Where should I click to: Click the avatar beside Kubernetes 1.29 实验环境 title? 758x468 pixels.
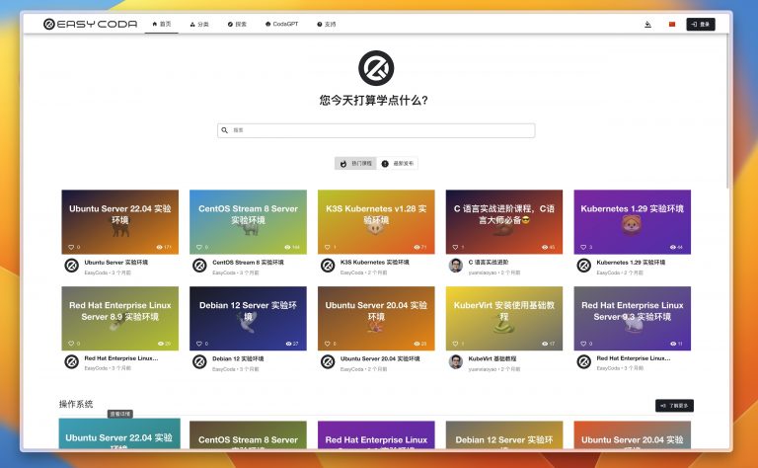(584, 266)
